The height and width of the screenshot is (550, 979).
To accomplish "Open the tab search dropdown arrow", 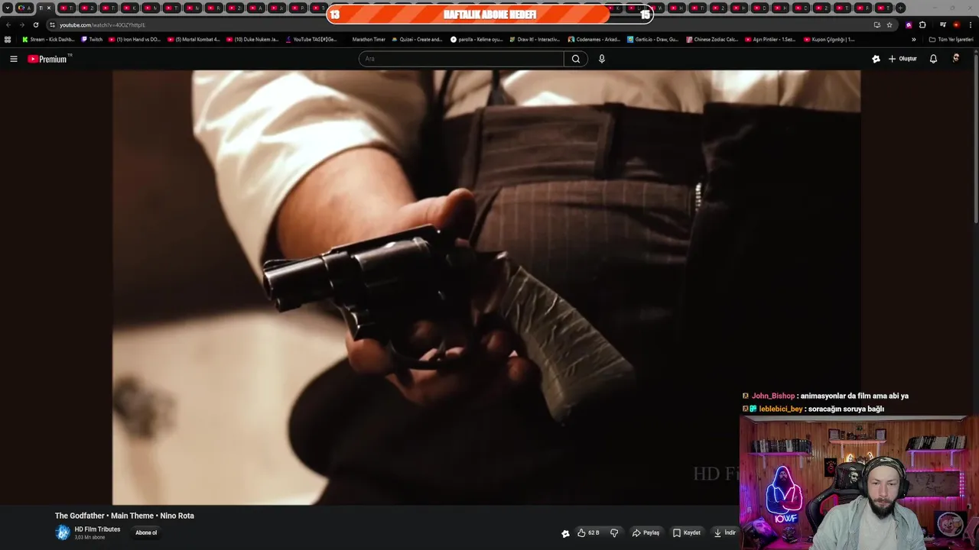I will coord(8,8).
